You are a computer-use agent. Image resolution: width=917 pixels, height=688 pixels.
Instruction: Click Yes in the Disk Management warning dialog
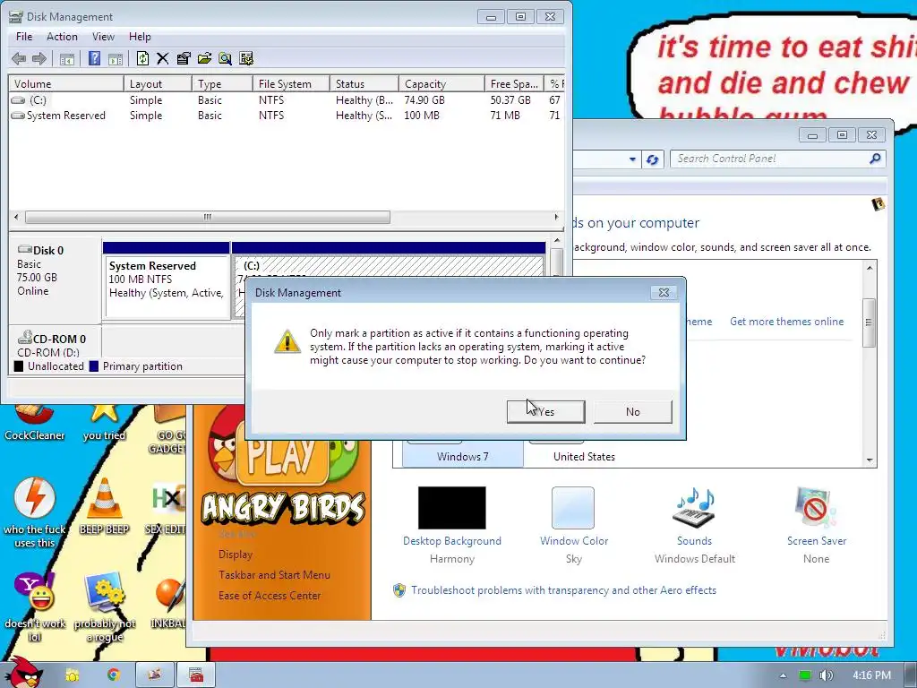(545, 412)
